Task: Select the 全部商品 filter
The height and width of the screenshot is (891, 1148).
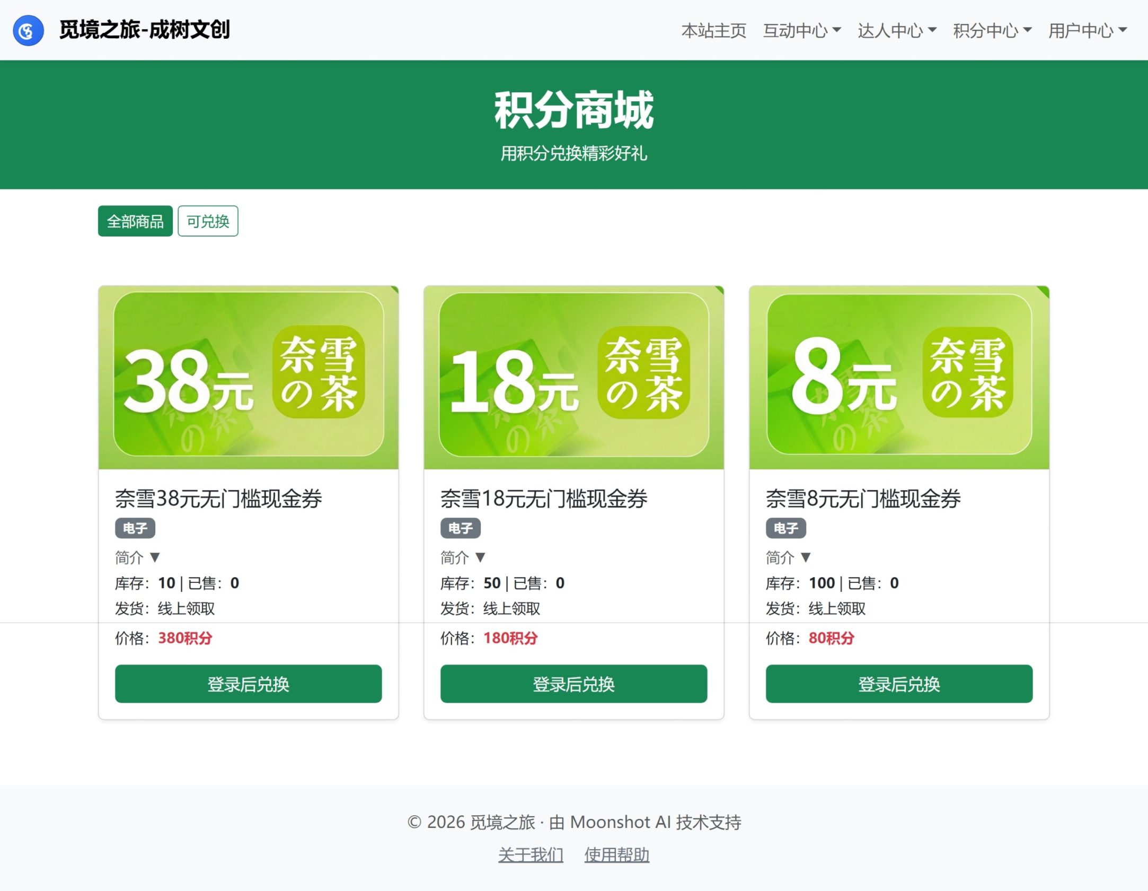Action: pyautogui.click(x=135, y=222)
